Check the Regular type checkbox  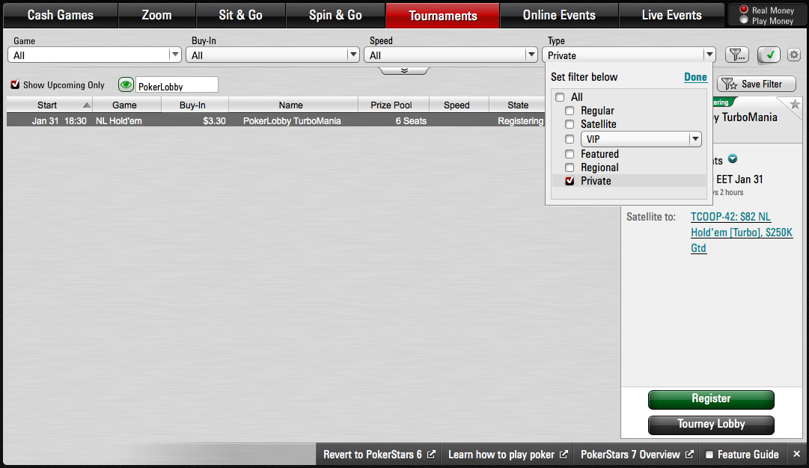tap(570, 111)
